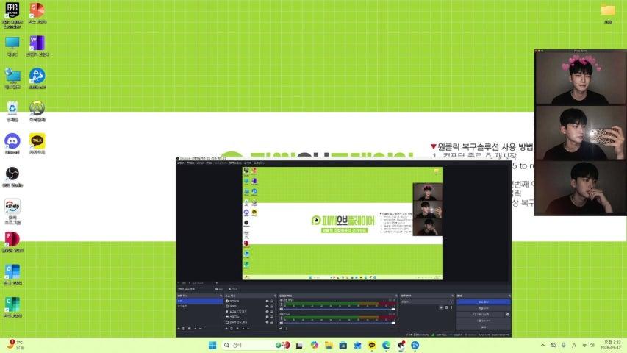Click the Windows Start button
627x353 pixels.
[211, 345]
